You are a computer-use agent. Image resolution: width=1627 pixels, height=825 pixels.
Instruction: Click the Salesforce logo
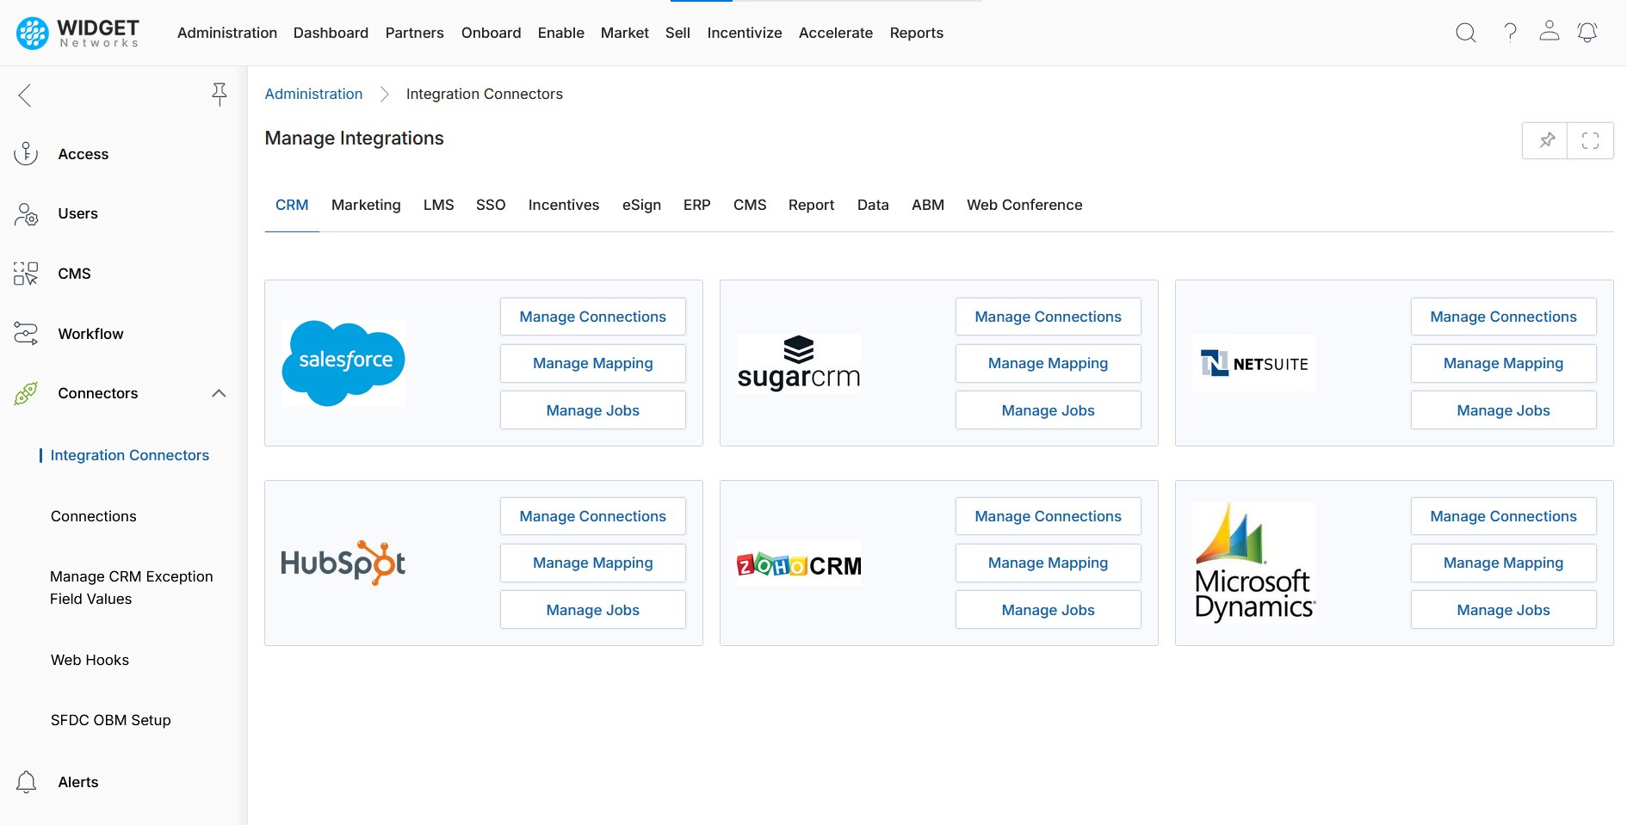(x=343, y=363)
